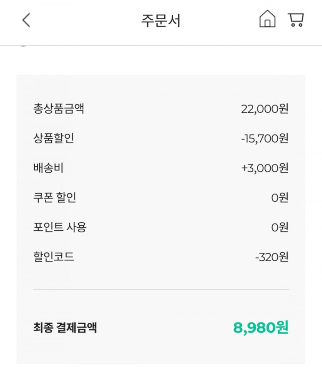The image size is (322, 369).
Task: Select the 총상품금액 label
Action: click(x=59, y=109)
